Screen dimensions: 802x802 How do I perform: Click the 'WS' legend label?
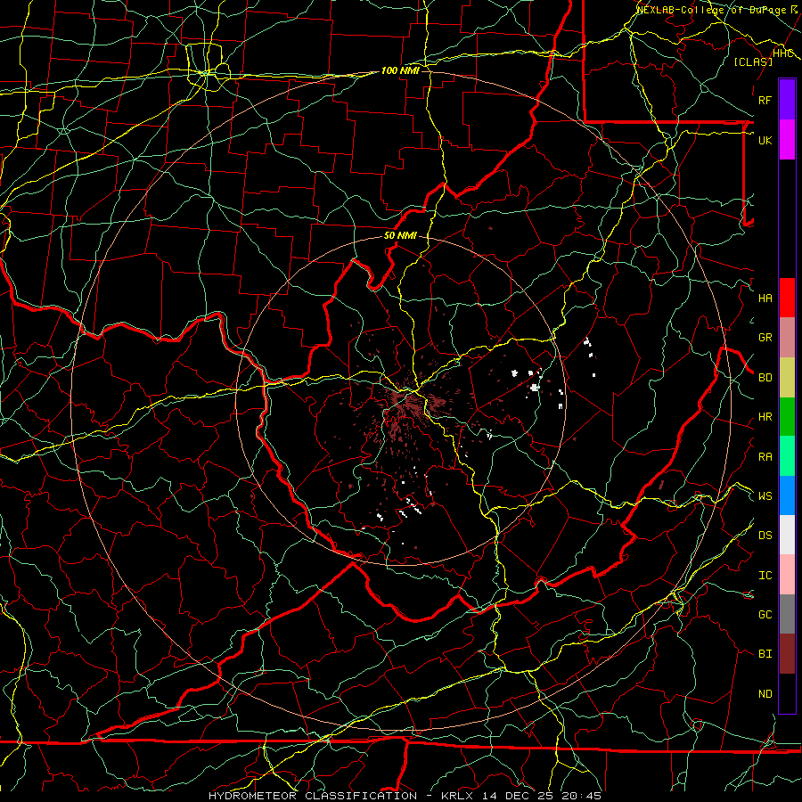765,496
